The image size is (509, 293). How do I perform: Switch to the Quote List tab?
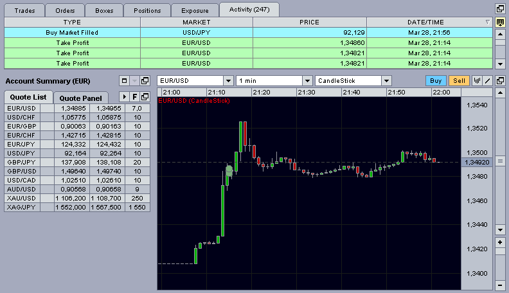coord(28,96)
